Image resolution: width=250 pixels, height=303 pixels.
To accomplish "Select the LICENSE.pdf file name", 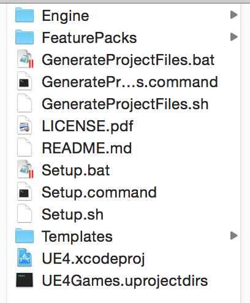I will pyautogui.click(x=88, y=126).
